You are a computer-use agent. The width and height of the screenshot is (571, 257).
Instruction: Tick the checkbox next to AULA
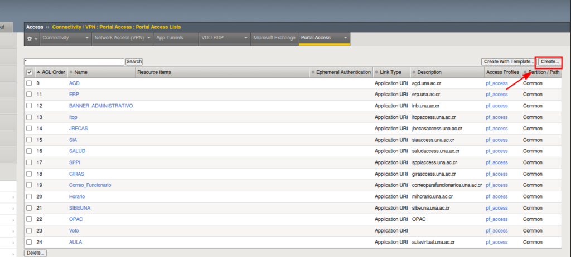point(30,242)
